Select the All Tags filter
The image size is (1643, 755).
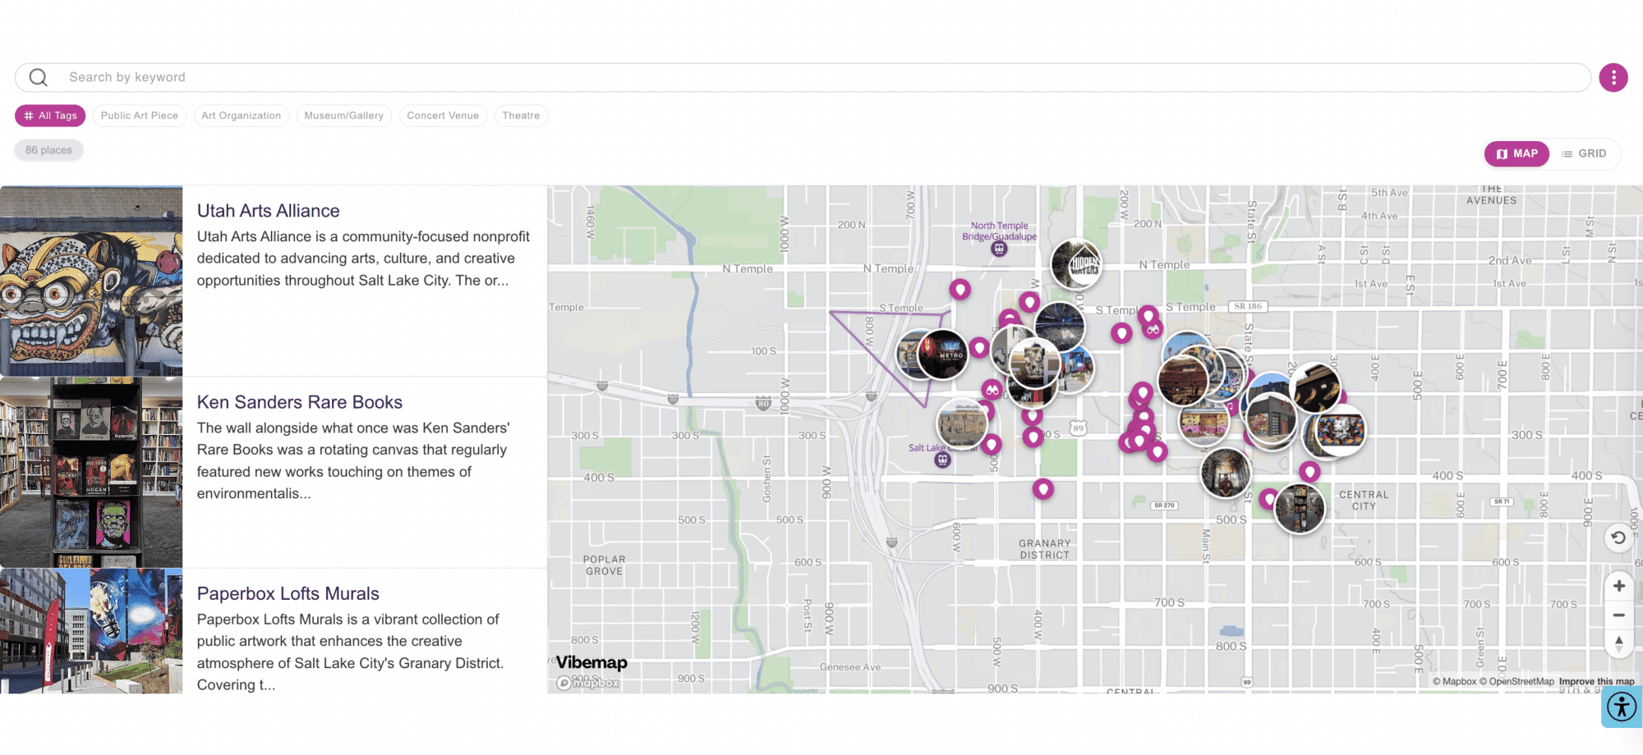pos(50,116)
